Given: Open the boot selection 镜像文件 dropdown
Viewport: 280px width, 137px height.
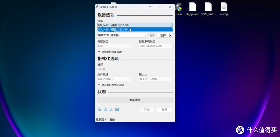Looking at the screenshot, I should (x=122, y=35).
